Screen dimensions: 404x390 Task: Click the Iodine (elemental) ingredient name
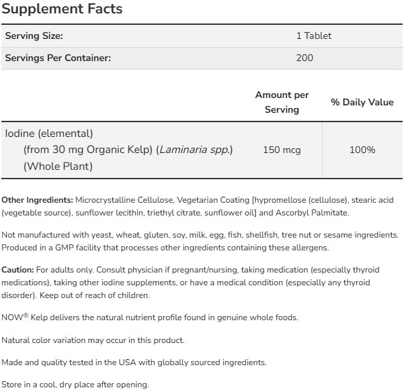click(48, 133)
